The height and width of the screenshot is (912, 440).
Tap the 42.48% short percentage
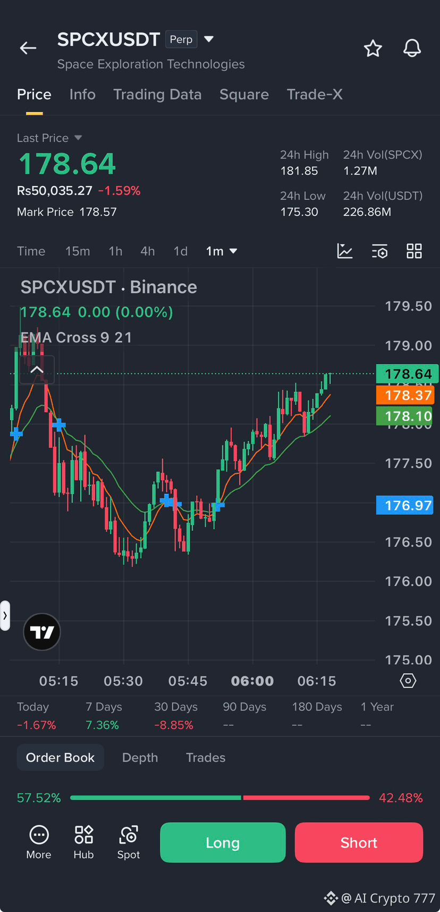click(x=401, y=798)
